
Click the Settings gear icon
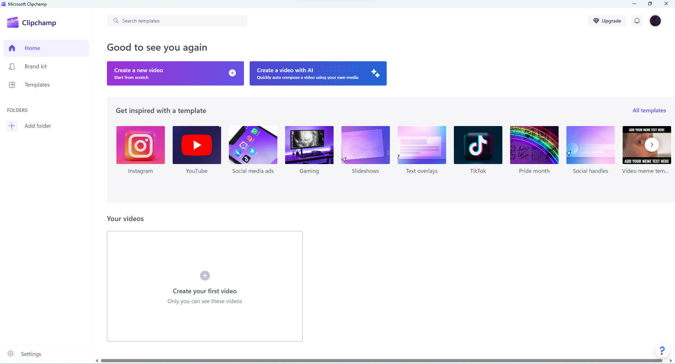pyautogui.click(x=11, y=353)
